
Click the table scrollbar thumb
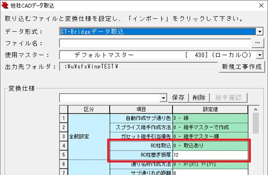(x=255, y=123)
